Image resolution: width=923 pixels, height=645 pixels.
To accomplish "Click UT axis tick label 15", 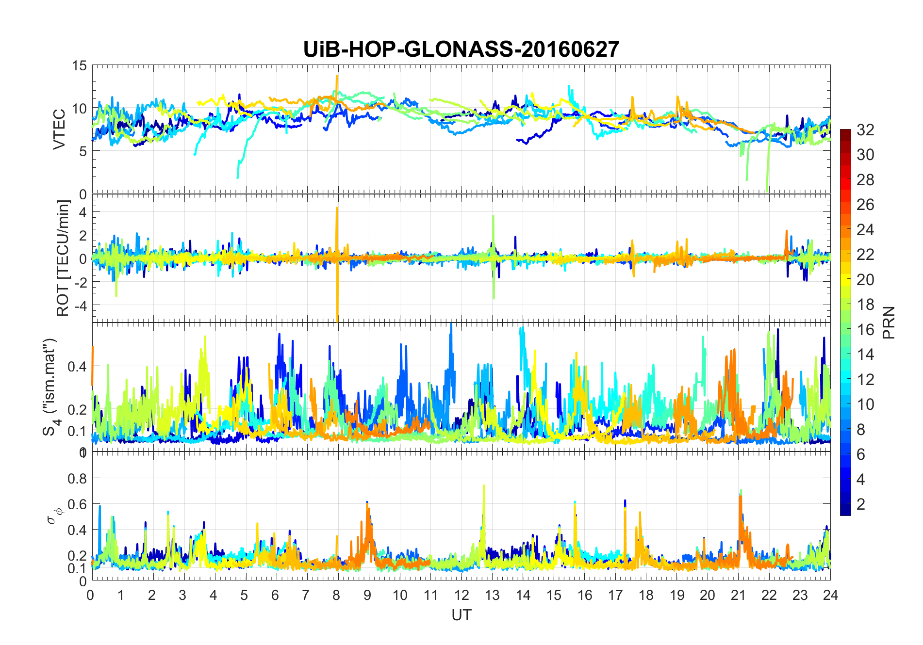I will click(x=554, y=595).
